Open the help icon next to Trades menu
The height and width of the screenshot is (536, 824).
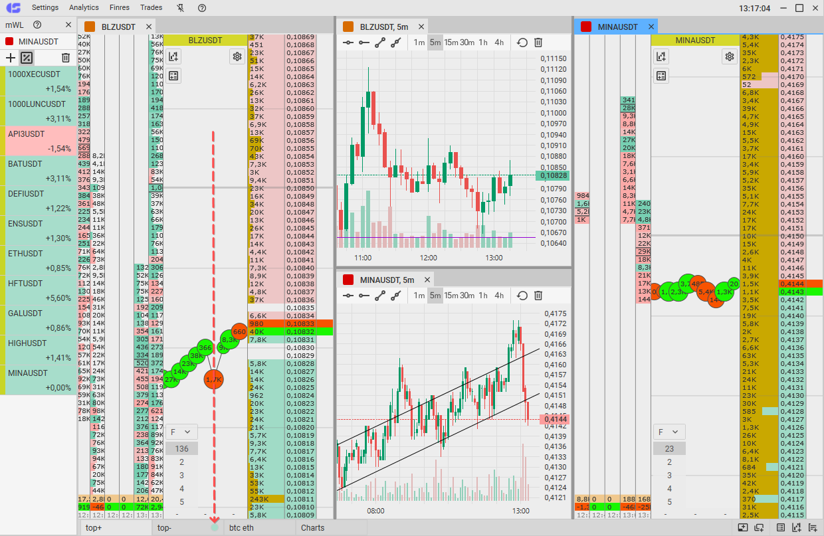202,8
